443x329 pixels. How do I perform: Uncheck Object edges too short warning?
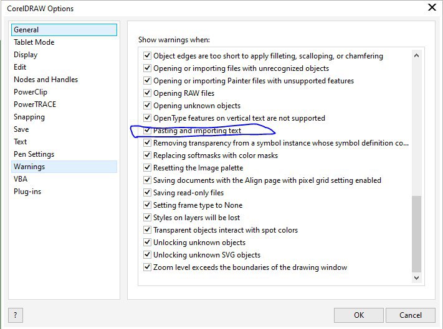click(147, 55)
